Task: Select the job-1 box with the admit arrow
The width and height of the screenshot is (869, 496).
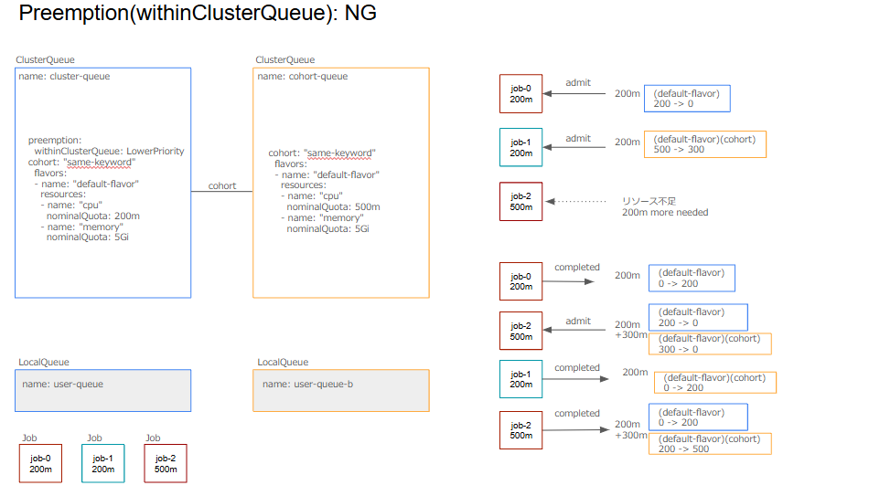Action: (520, 148)
